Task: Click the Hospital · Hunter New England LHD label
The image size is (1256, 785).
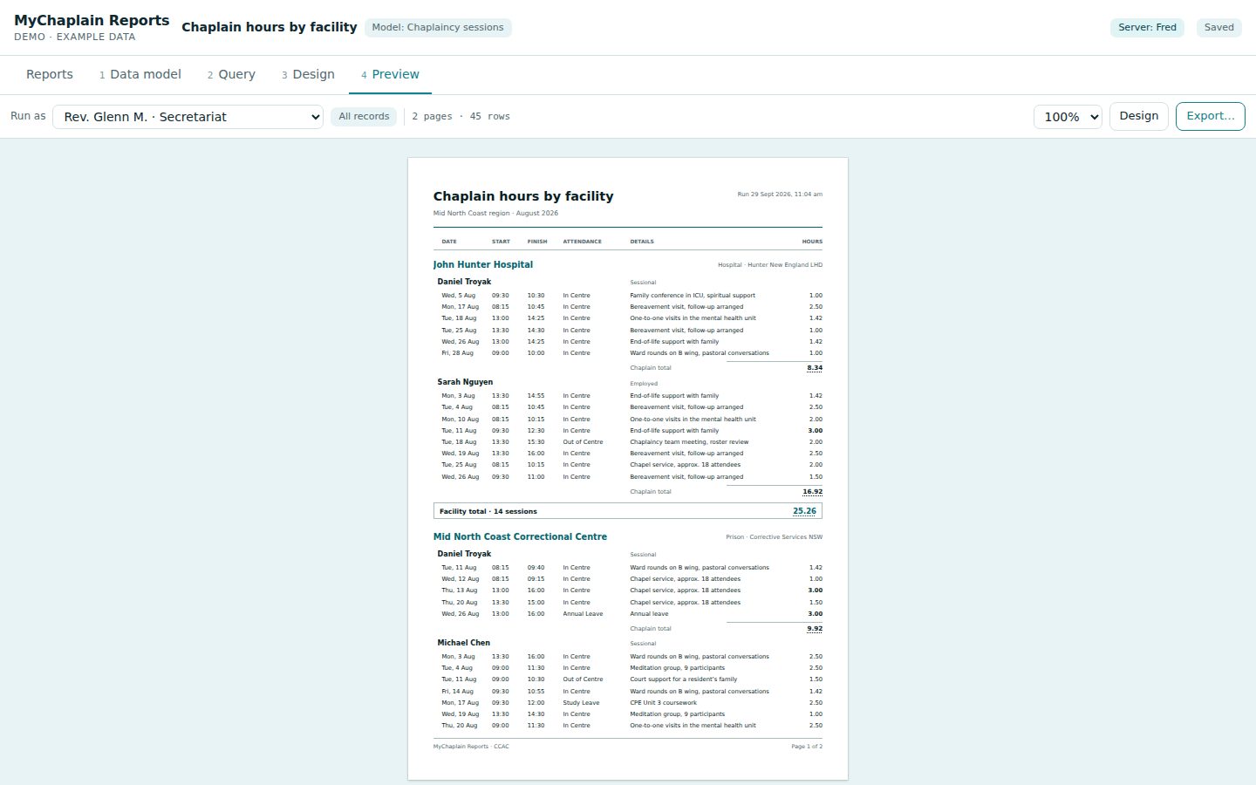Action: coord(770,265)
